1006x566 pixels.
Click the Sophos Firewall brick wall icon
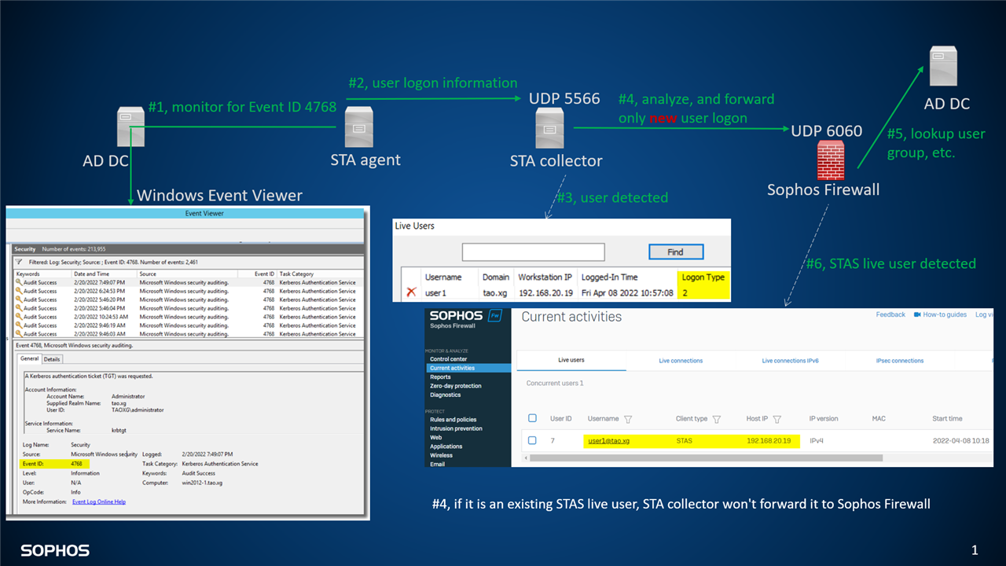pos(831,160)
